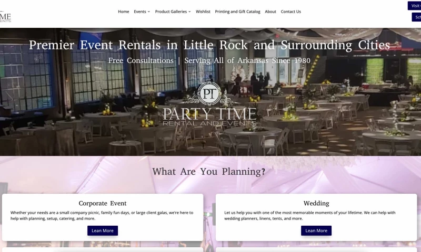Go to the Wishlist page

(x=203, y=12)
